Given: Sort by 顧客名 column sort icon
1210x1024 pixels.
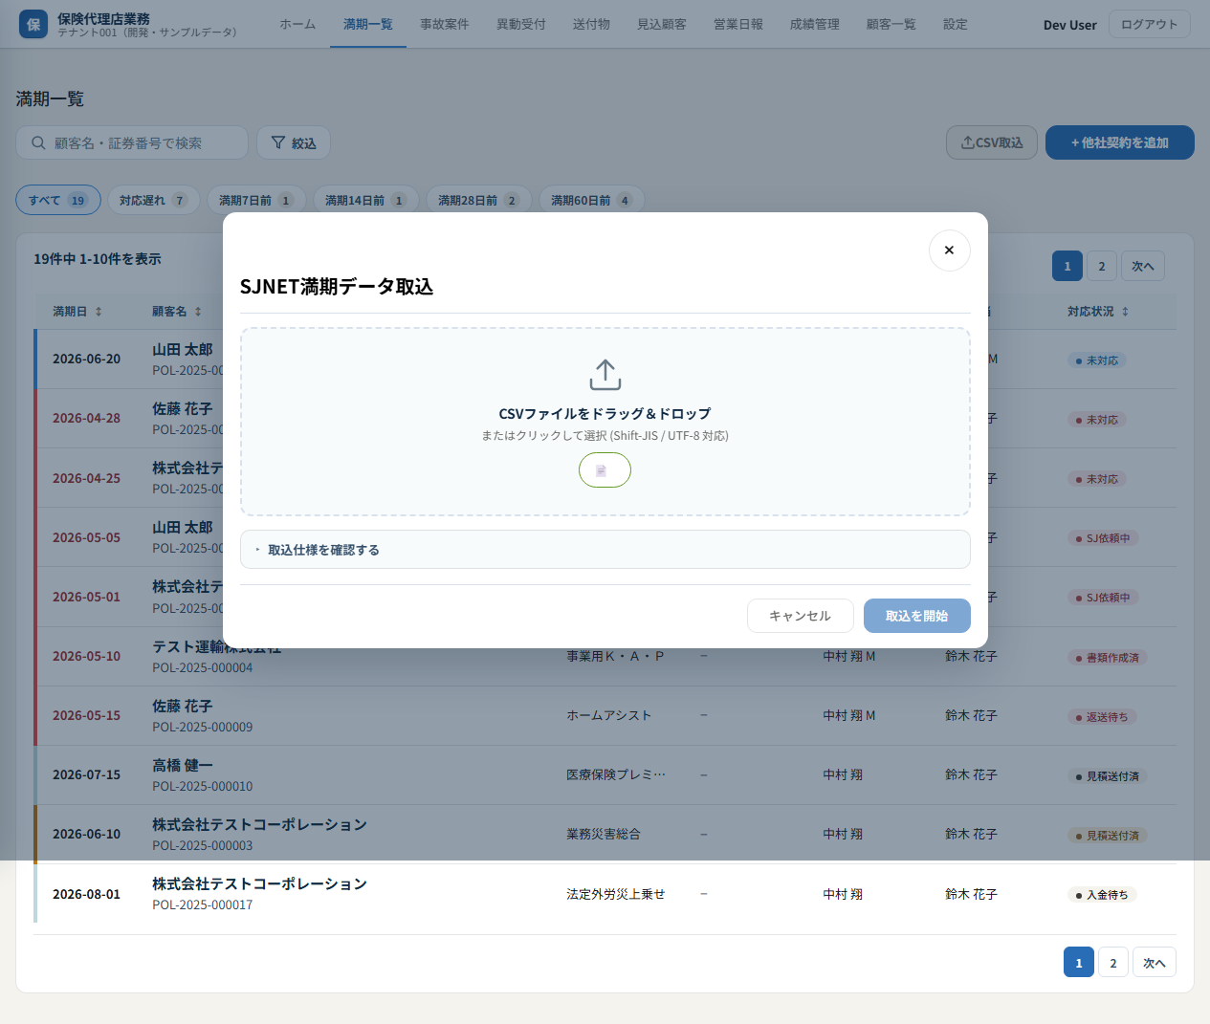Looking at the screenshot, I should point(198,312).
